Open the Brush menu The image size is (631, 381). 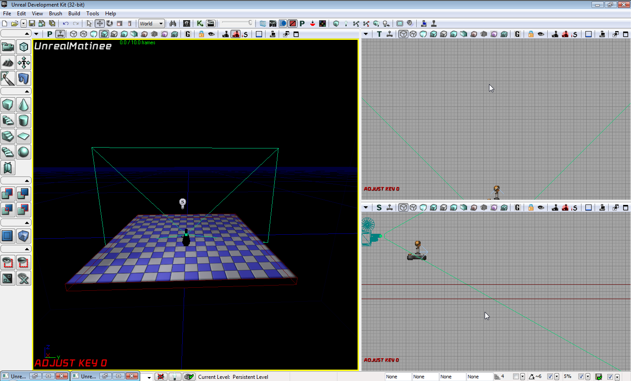pos(56,14)
